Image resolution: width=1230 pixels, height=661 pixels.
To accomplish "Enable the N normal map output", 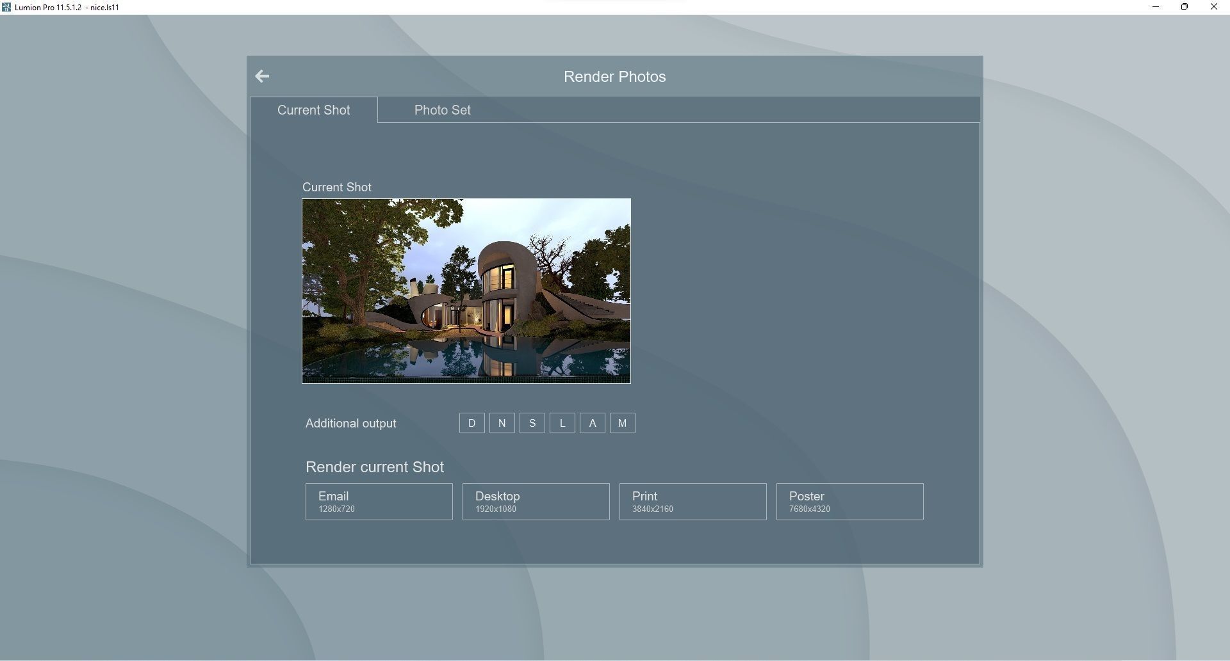I will [502, 423].
